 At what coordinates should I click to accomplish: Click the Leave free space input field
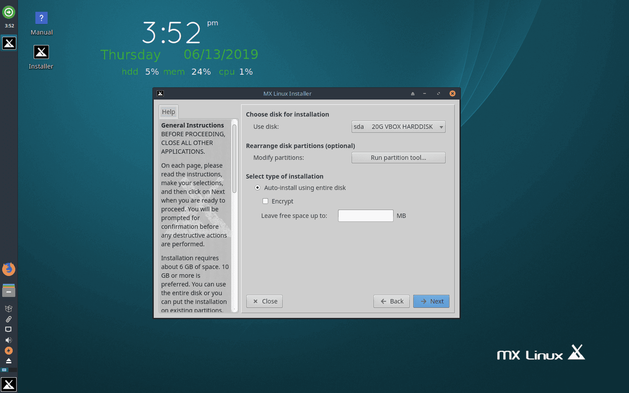coord(366,216)
